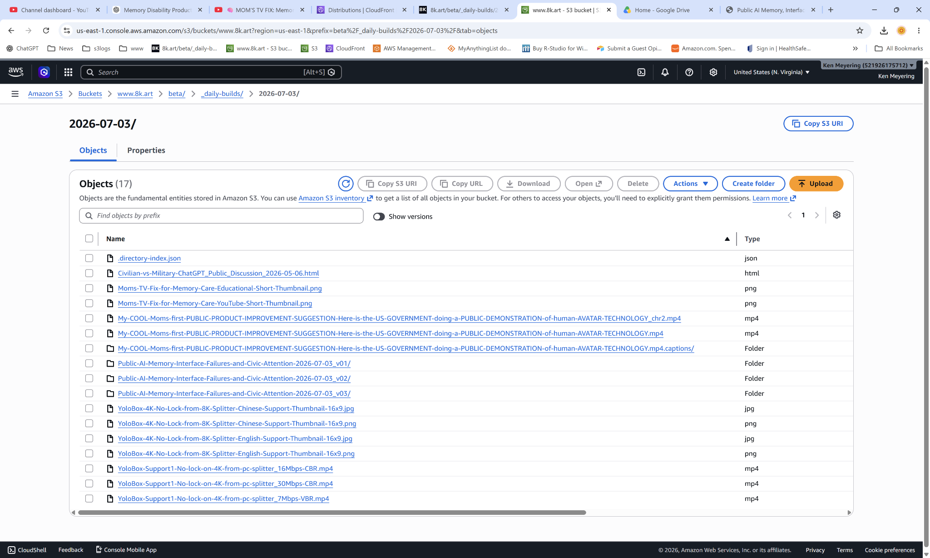Screen dimensions: 930x558
Task: Open the AWS services grid menu
Action: click(x=68, y=72)
